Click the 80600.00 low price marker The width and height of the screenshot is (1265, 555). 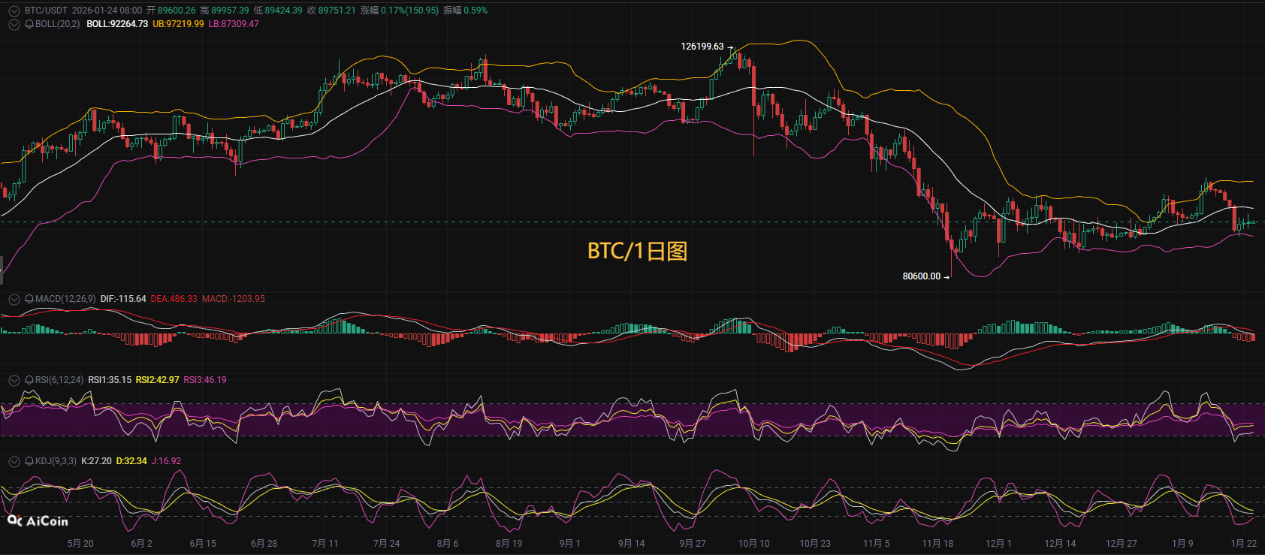click(922, 276)
